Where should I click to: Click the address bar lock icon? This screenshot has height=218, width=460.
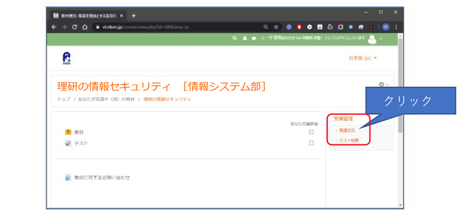click(99, 27)
